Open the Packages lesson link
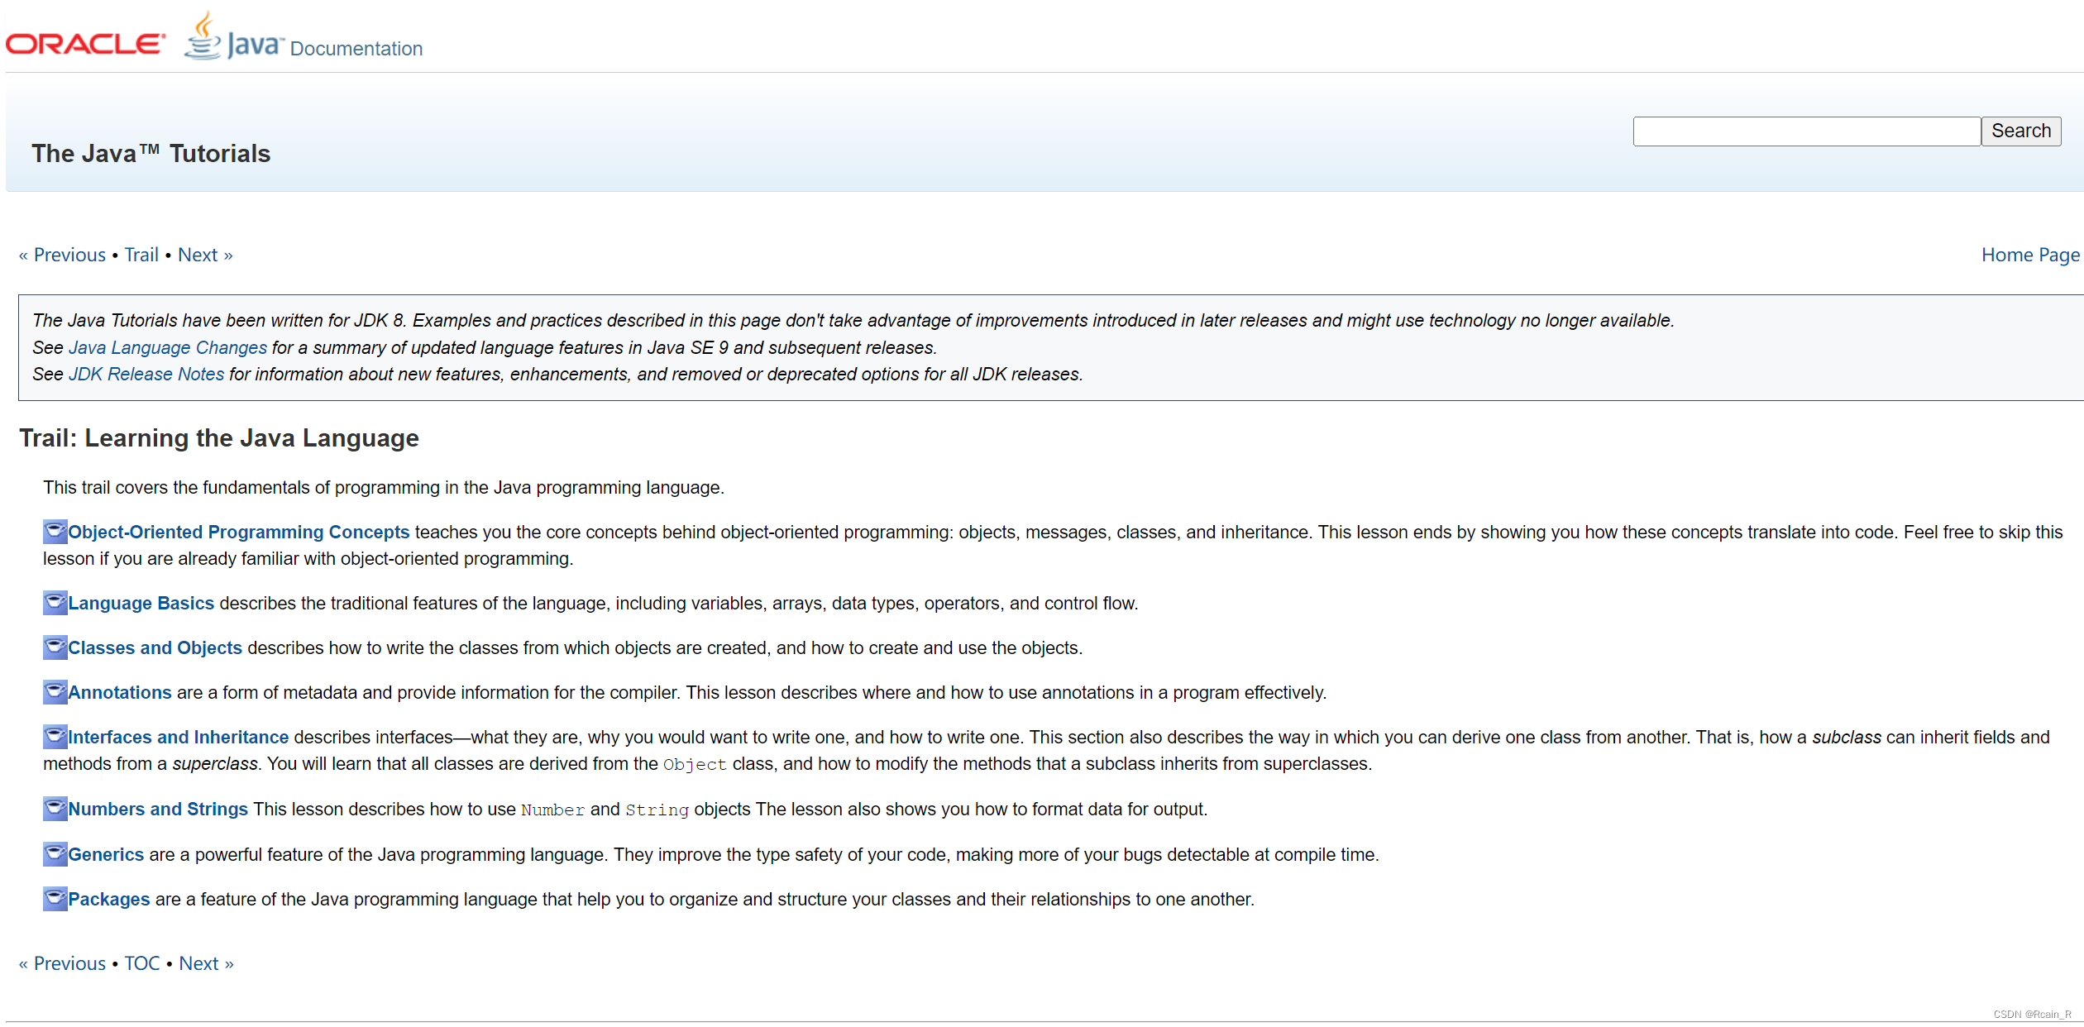 click(x=109, y=899)
